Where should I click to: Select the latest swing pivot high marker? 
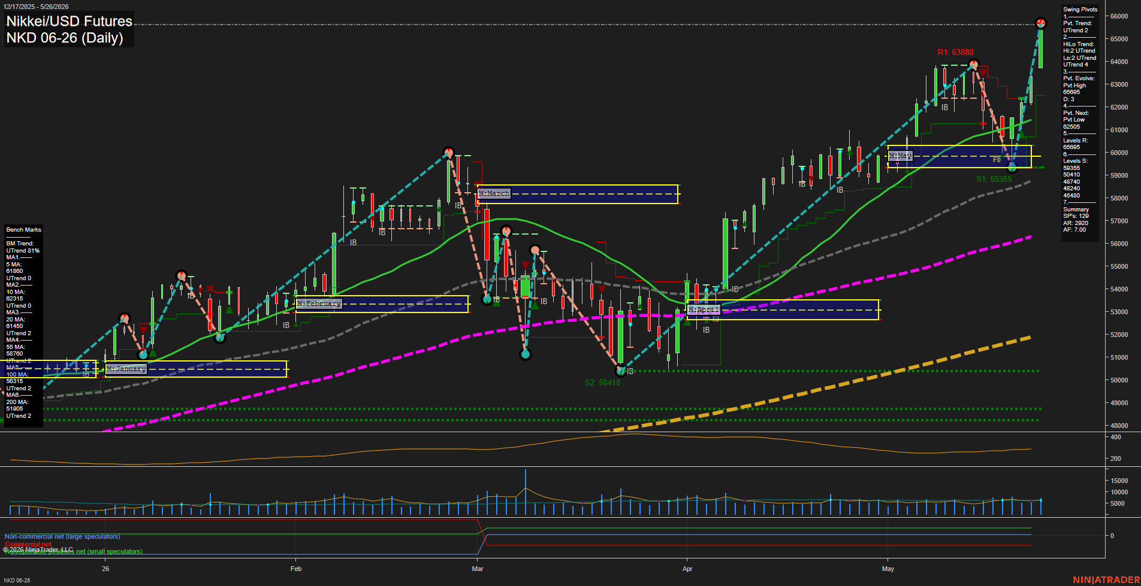tap(1041, 23)
